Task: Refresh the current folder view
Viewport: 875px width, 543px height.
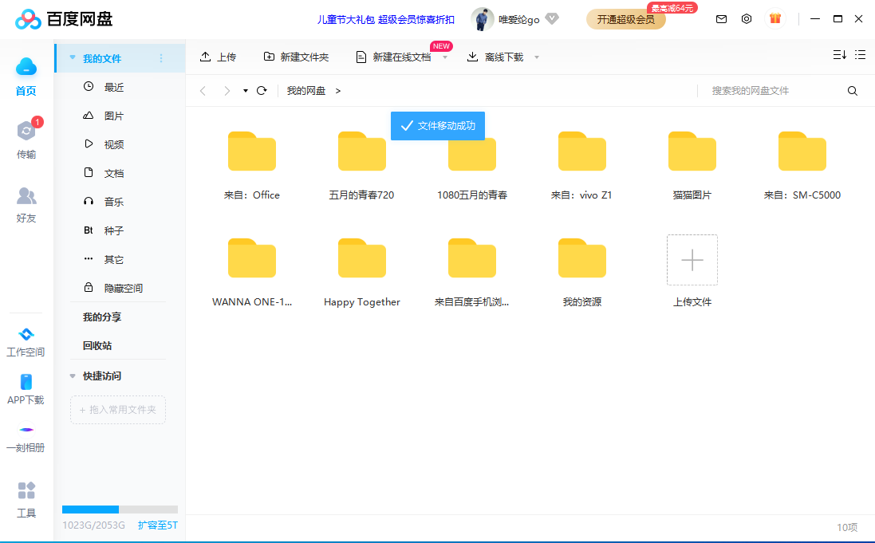Action: pyautogui.click(x=261, y=90)
